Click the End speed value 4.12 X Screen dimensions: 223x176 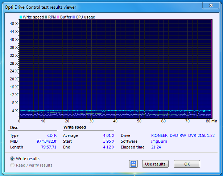[x=109, y=147]
